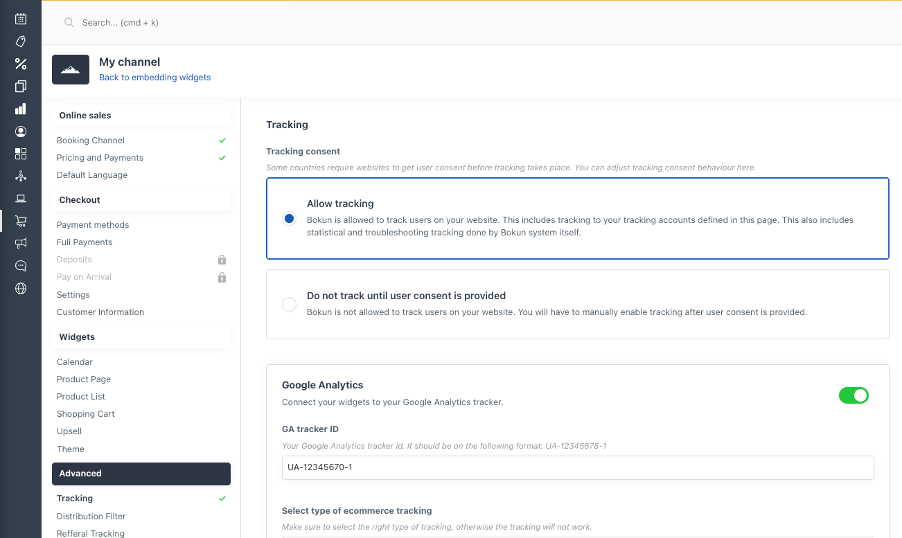Screen dimensions: 902x538
Task: Open the Calendar widget settings
Action: 75,362
